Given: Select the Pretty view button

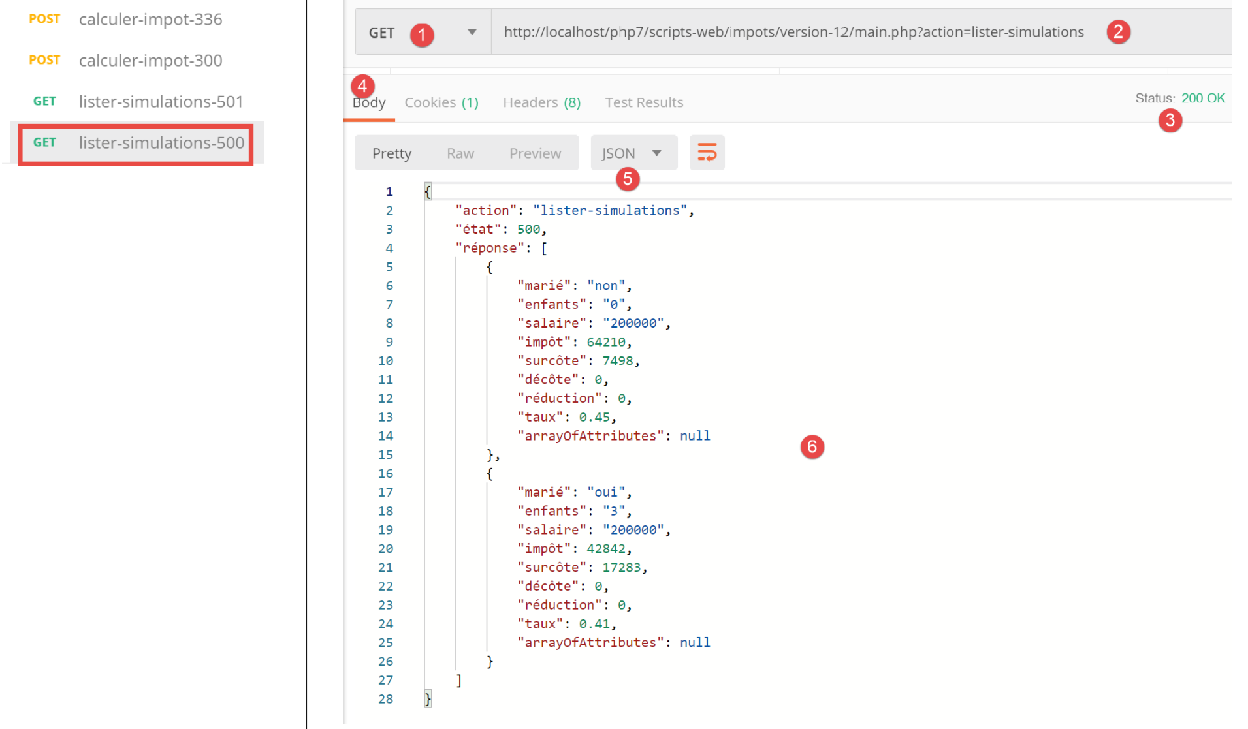Looking at the screenshot, I should pos(392,153).
